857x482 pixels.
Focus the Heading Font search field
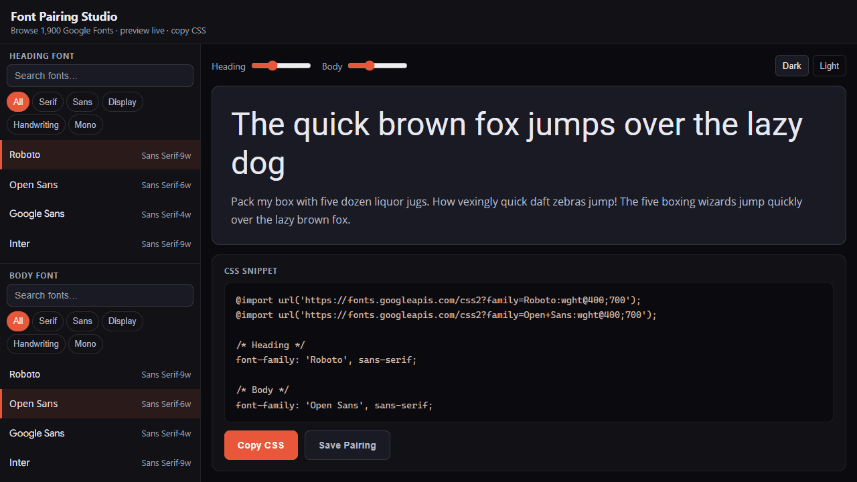point(100,76)
